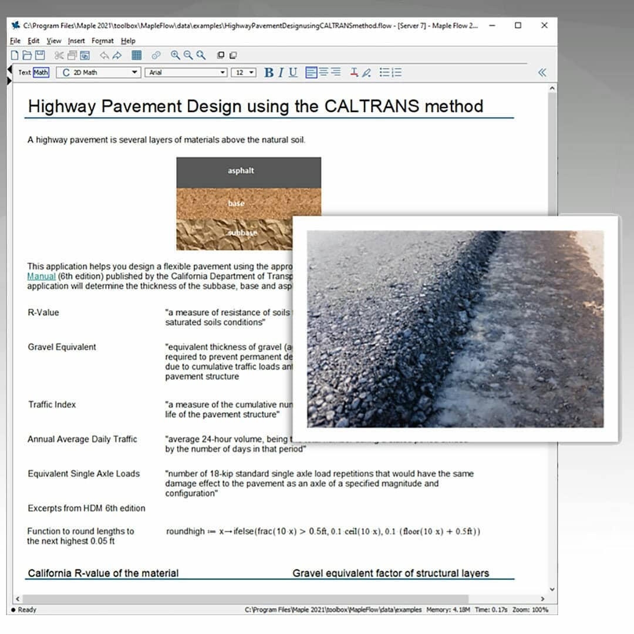Image resolution: width=634 pixels, height=634 pixels.
Task: Click 'Excerpts from HDM 6th edition' text
Action: (x=86, y=508)
